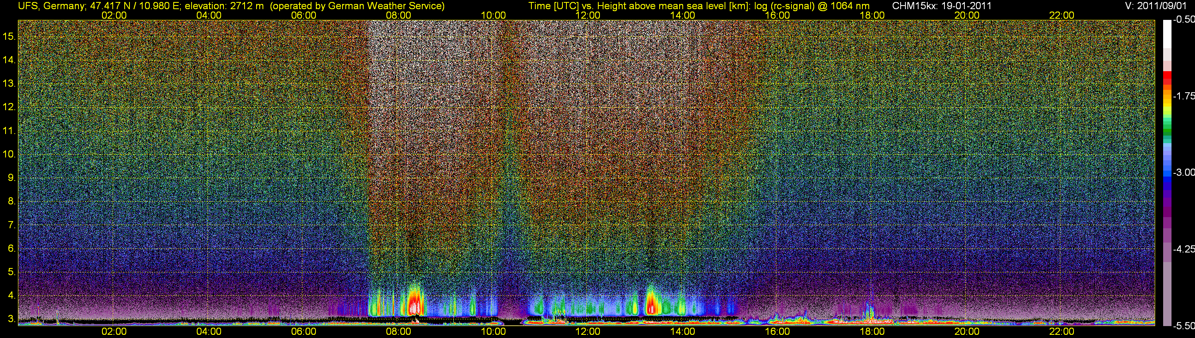
Task: Click the -3.00 color scale value
Action: [1183, 172]
